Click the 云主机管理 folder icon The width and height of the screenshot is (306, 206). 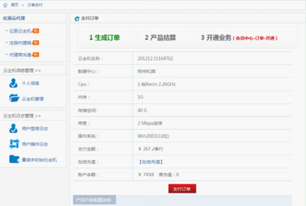click(14, 98)
